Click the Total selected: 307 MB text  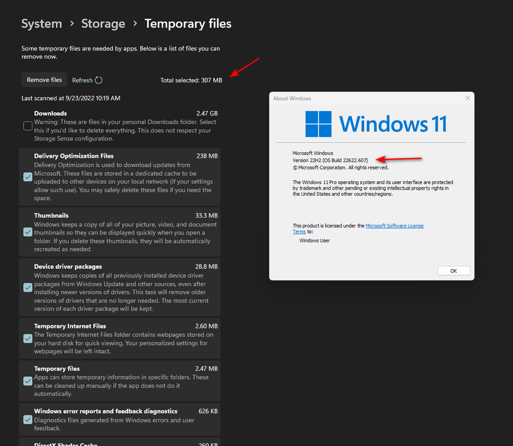click(x=191, y=80)
